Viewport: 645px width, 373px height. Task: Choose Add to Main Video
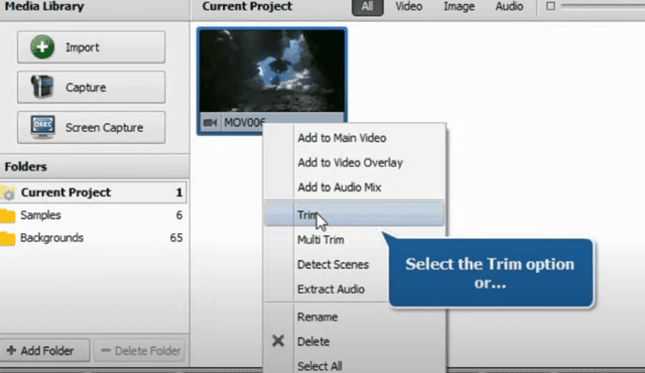coord(354,138)
